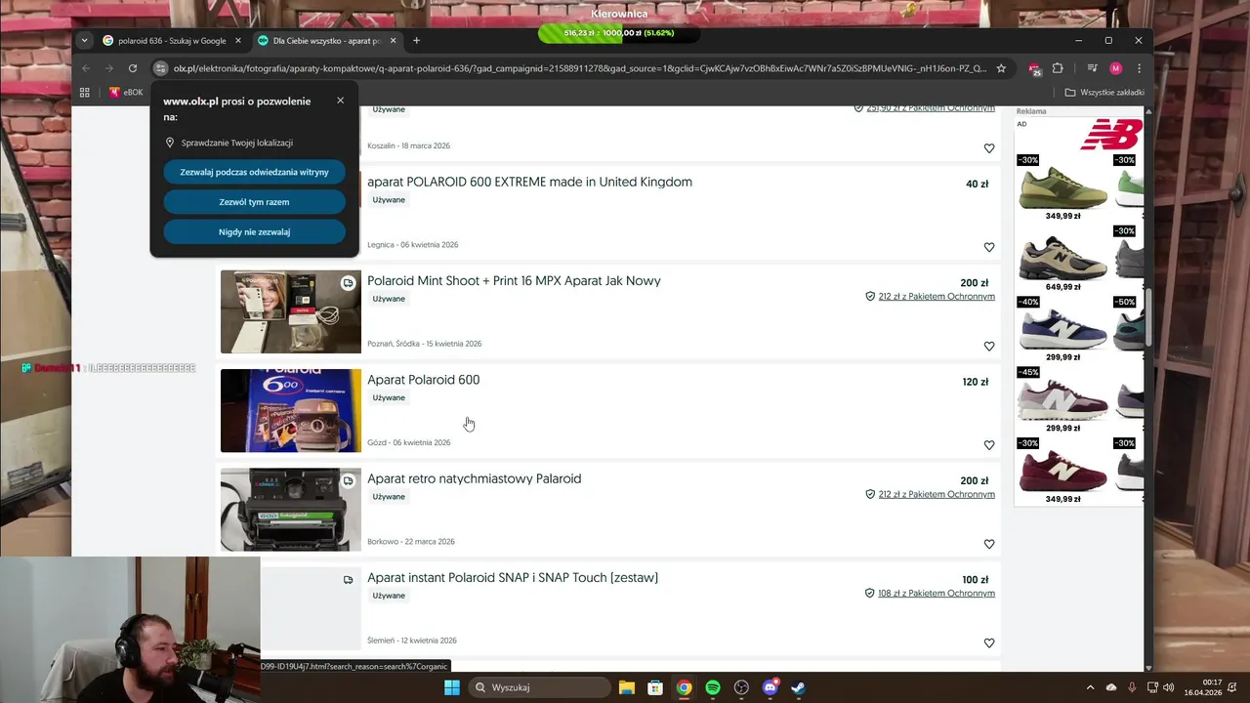Viewport: 1250px width, 703px height.
Task: Open Discord from taskbar
Action: pyautogui.click(x=771, y=687)
